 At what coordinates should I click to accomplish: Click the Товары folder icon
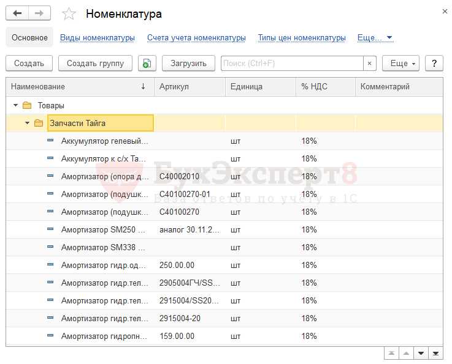[27, 105]
